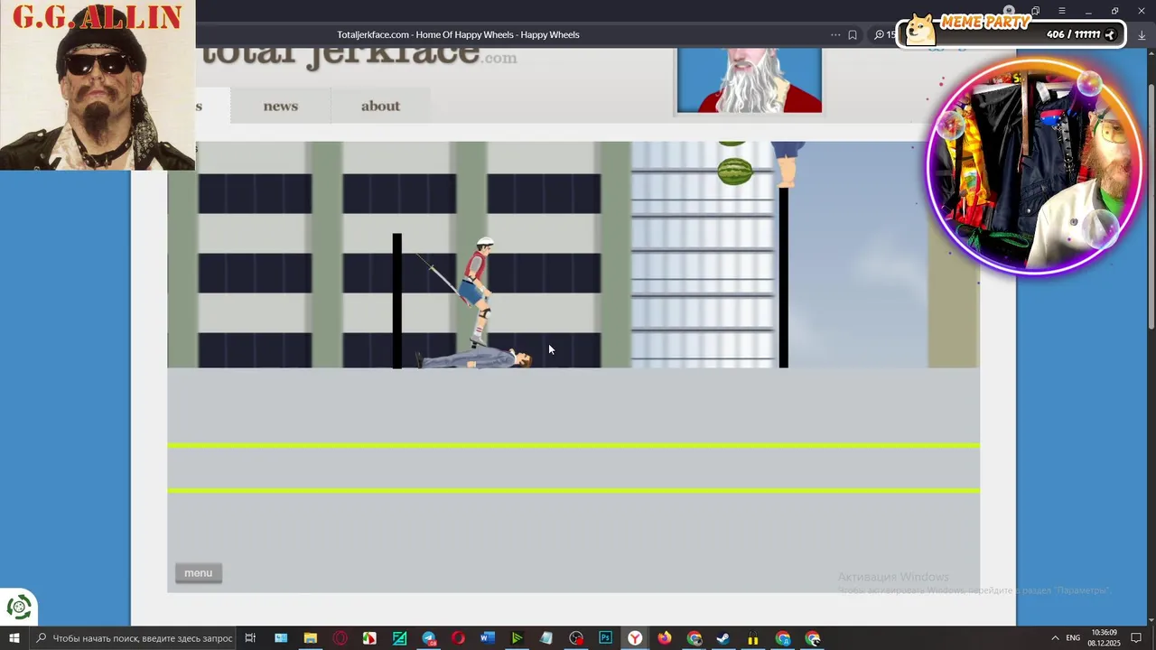Show hidden system tray icons
This screenshot has width=1156, height=650.
pyautogui.click(x=1055, y=638)
